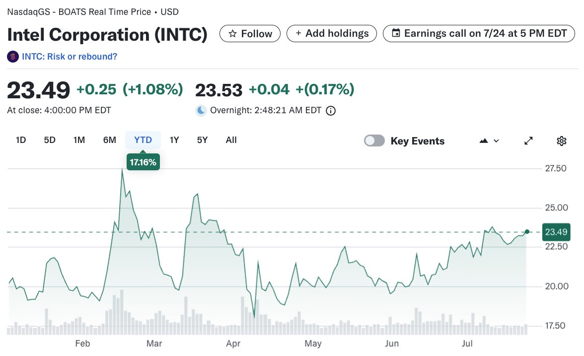Select the 1D chart range
The width and height of the screenshot is (584, 356).
[21, 140]
